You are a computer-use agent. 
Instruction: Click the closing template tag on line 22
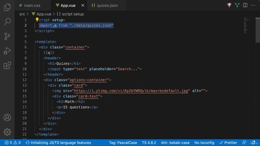(47, 134)
